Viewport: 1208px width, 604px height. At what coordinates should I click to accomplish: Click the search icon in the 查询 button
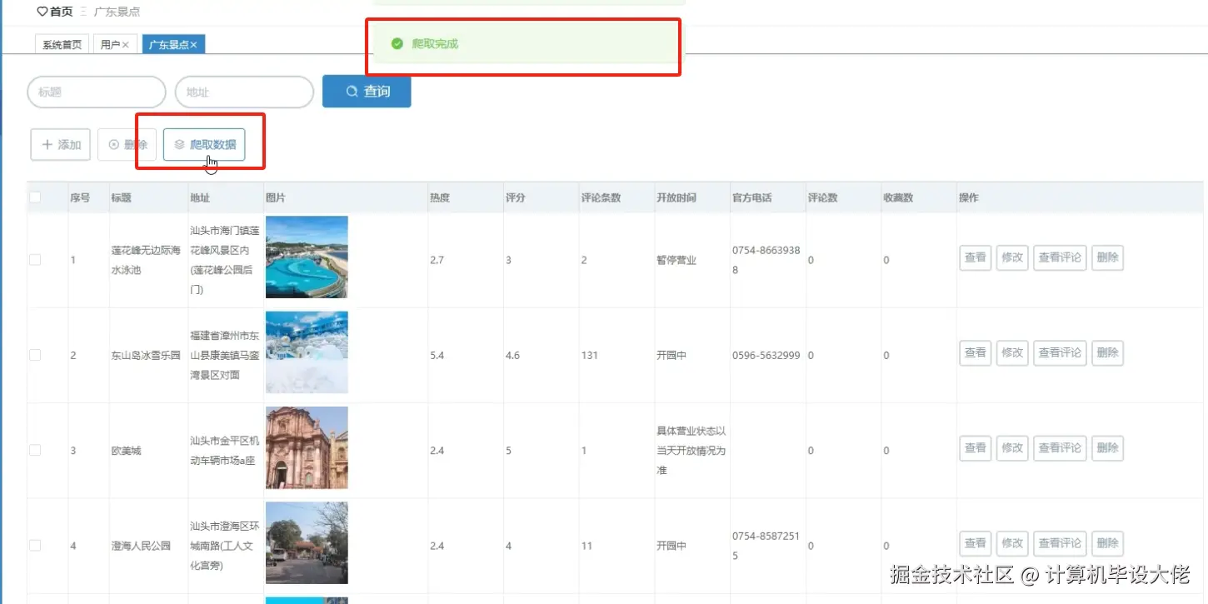tap(352, 92)
